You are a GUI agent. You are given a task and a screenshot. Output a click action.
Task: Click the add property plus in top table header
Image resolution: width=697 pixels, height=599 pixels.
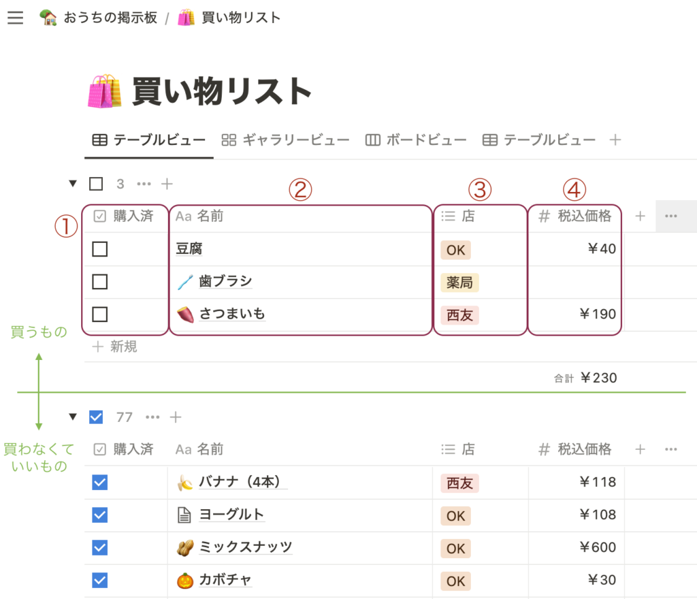click(x=640, y=216)
